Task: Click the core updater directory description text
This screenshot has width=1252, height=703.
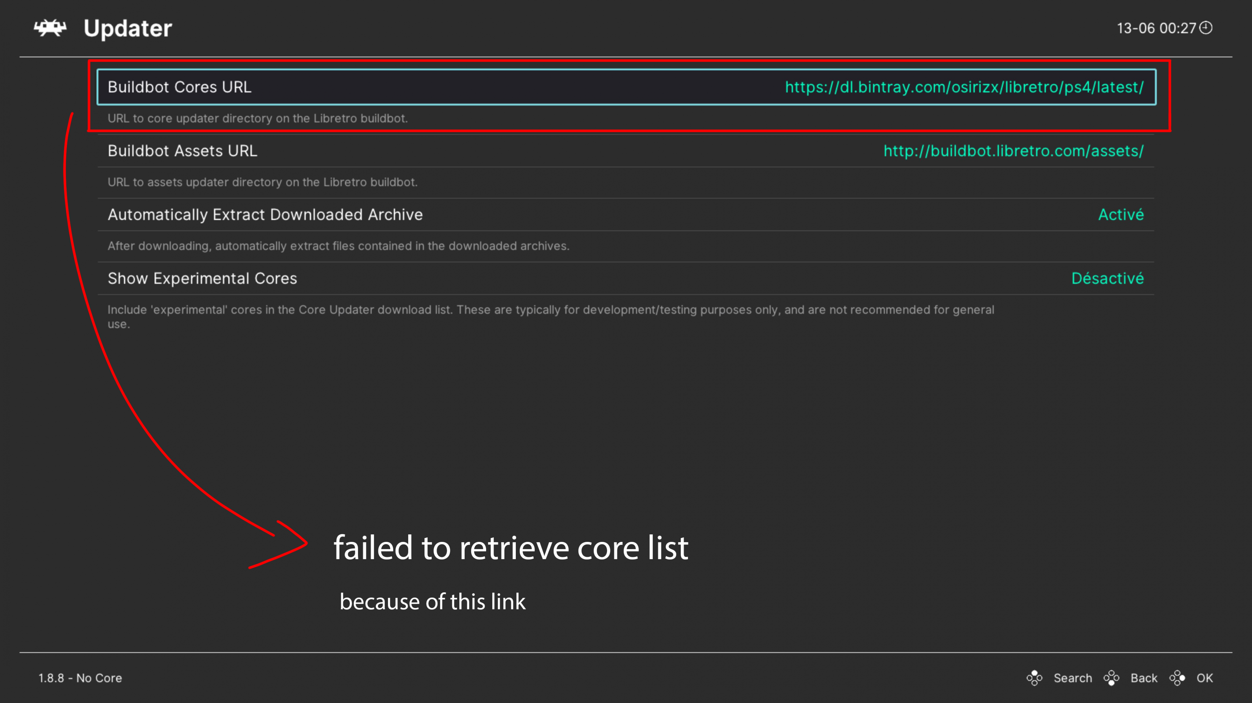Action: [x=258, y=119]
